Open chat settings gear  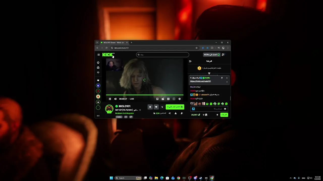point(217,115)
